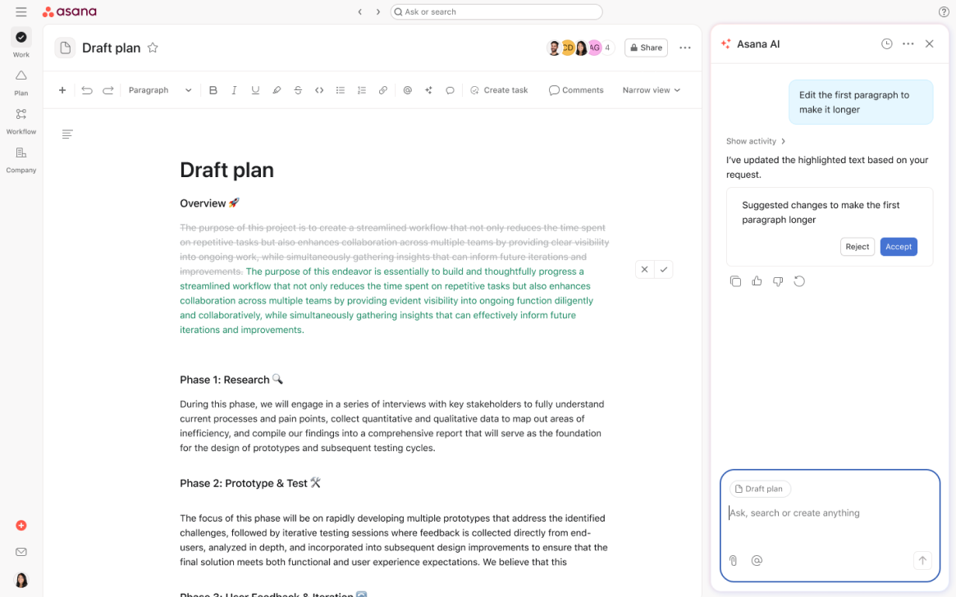Toggle underline formatting
This screenshot has height=597, width=956.
point(255,90)
